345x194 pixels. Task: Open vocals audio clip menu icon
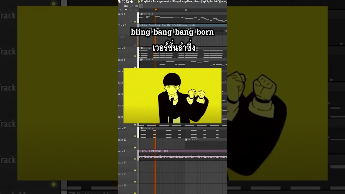[x=141, y=25]
